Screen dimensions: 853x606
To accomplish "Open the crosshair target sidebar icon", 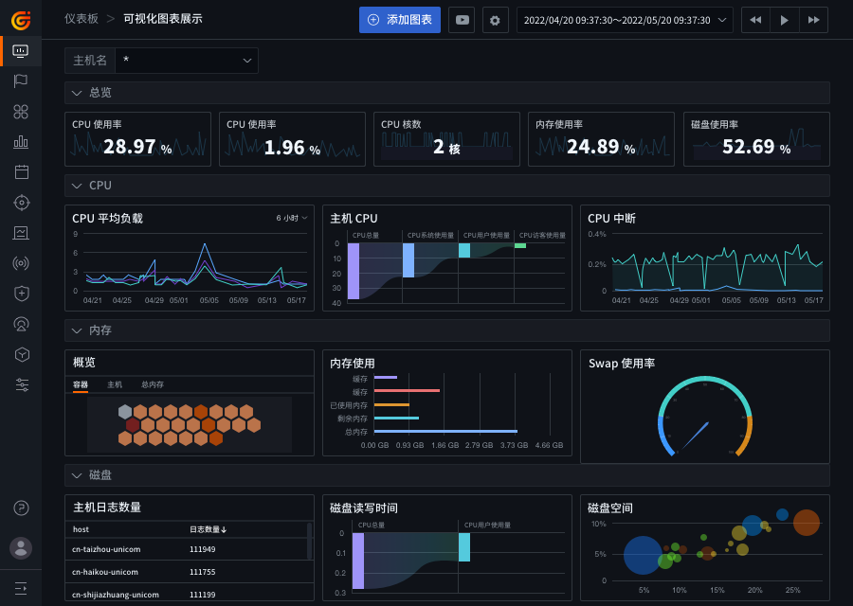I will pyautogui.click(x=21, y=203).
